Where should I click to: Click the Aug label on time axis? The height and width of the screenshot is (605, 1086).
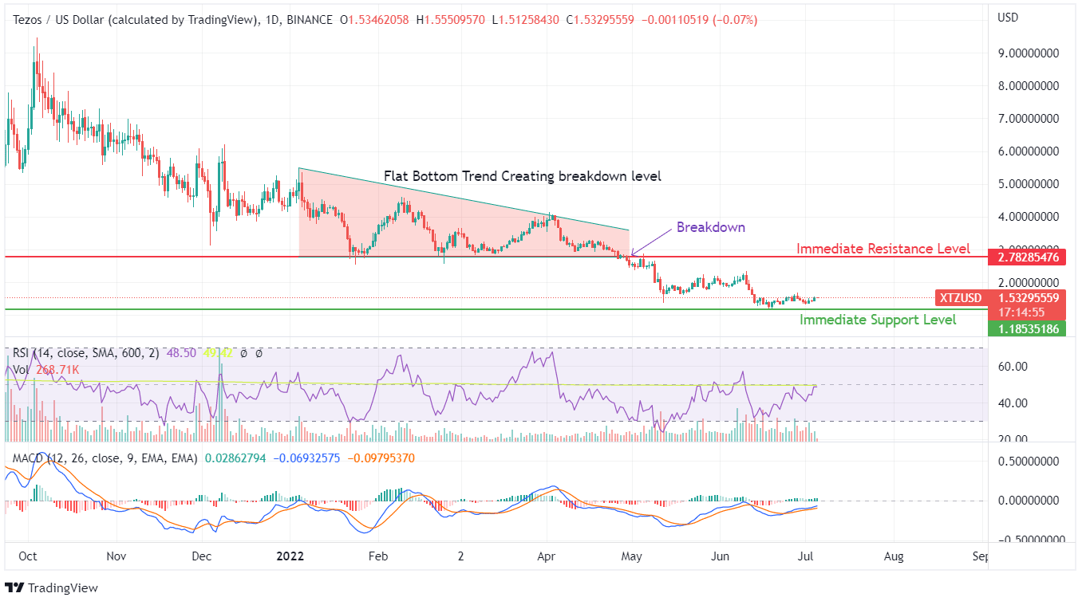pyautogui.click(x=894, y=556)
